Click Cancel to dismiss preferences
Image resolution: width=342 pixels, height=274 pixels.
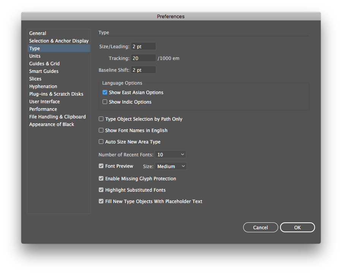(x=261, y=227)
